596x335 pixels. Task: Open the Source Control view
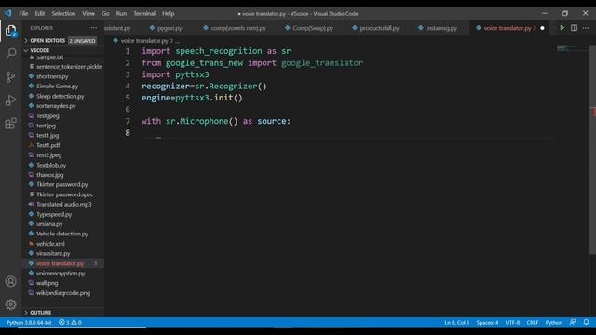10,77
